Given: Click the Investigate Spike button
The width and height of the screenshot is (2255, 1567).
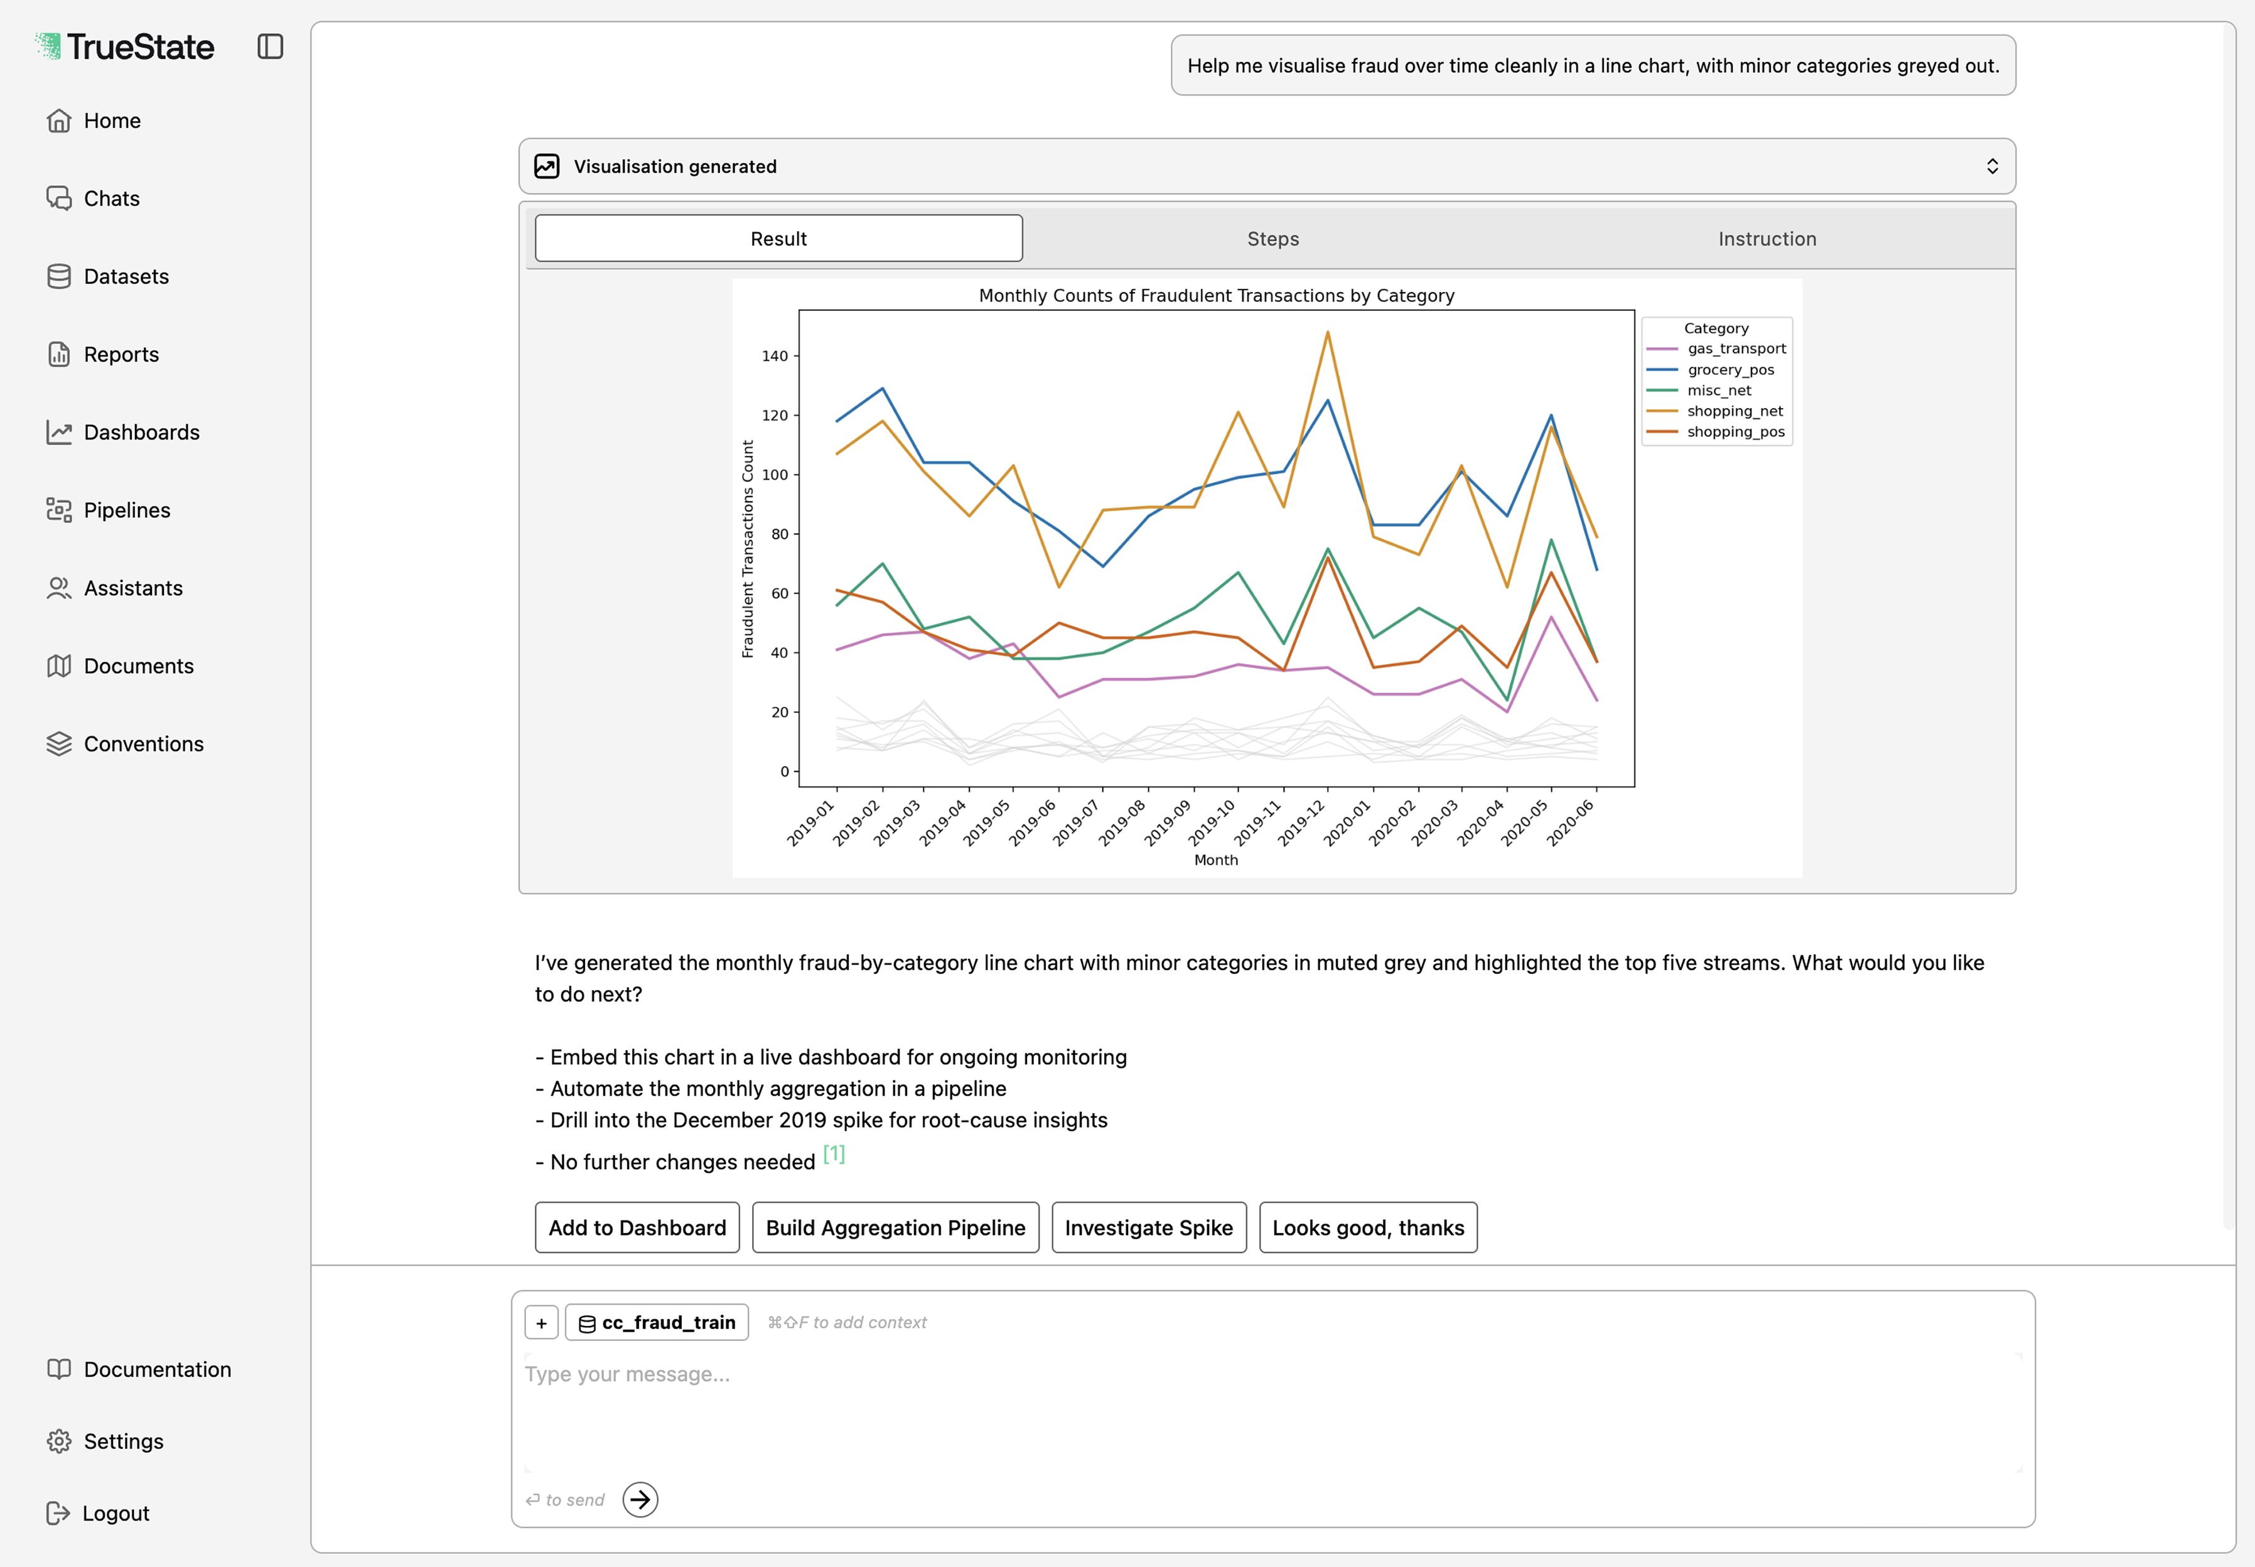Looking at the screenshot, I should (1149, 1227).
